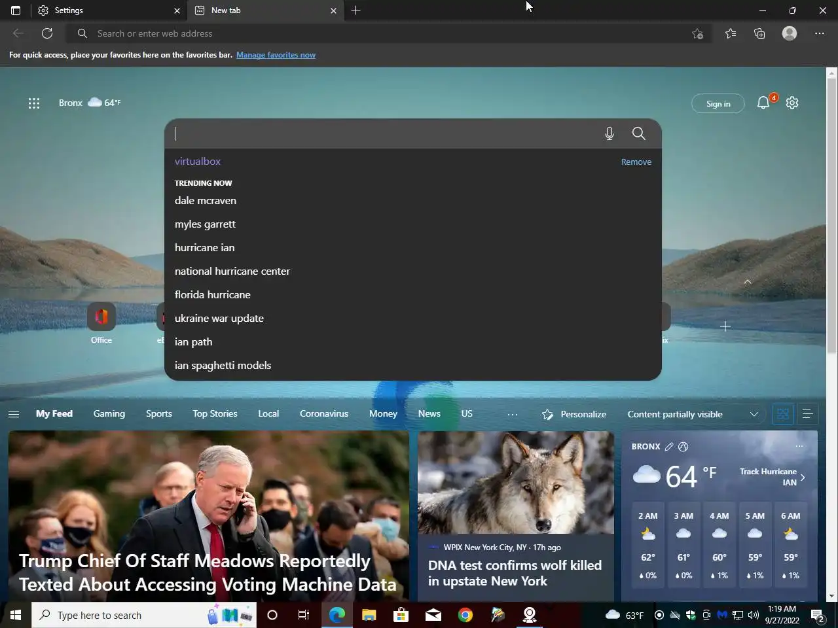Choose myles garrett trending suggestion
Viewport: 838px width, 628px height.
click(413, 224)
